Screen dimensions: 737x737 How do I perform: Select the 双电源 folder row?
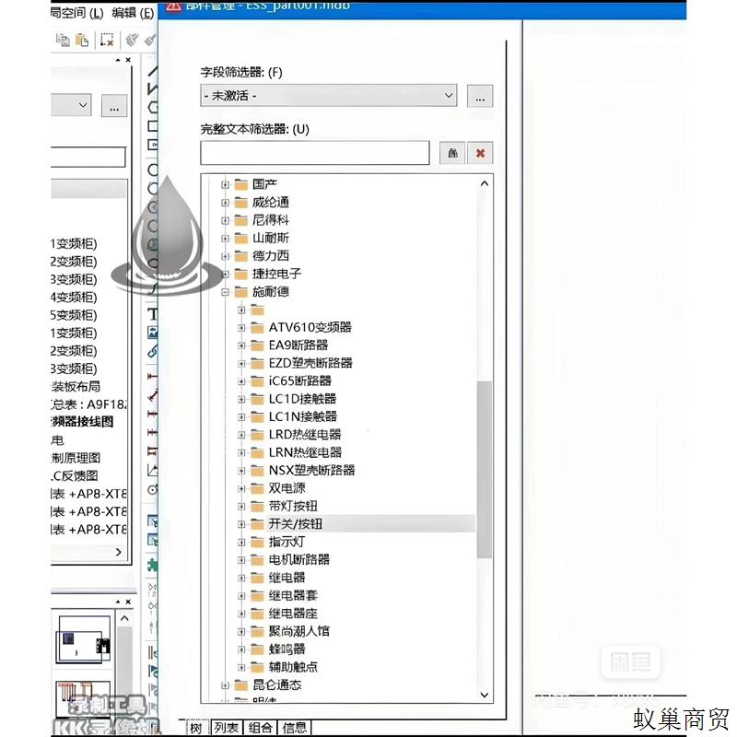click(287, 488)
